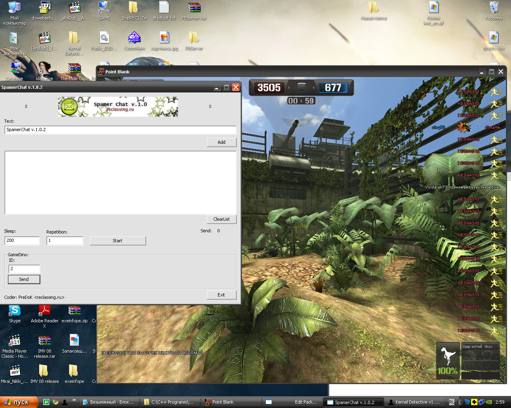Click the blue score 677 in Point Blank
The height and width of the screenshot is (408, 511).
coord(333,88)
